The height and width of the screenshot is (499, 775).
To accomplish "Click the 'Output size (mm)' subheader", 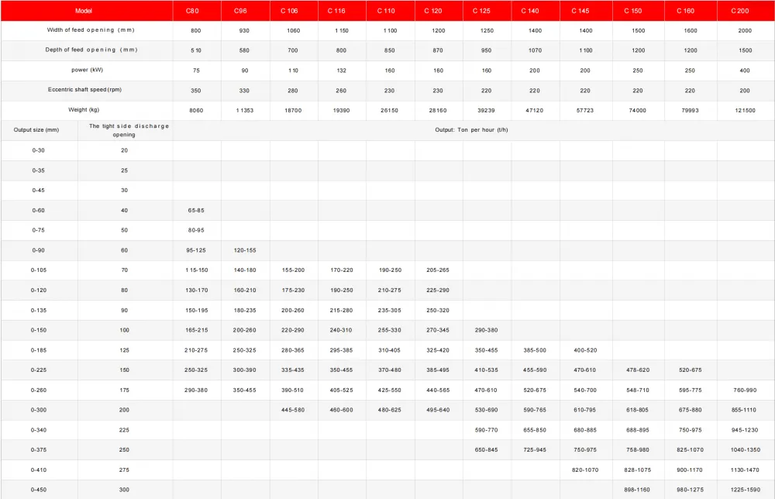I will pos(36,130).
